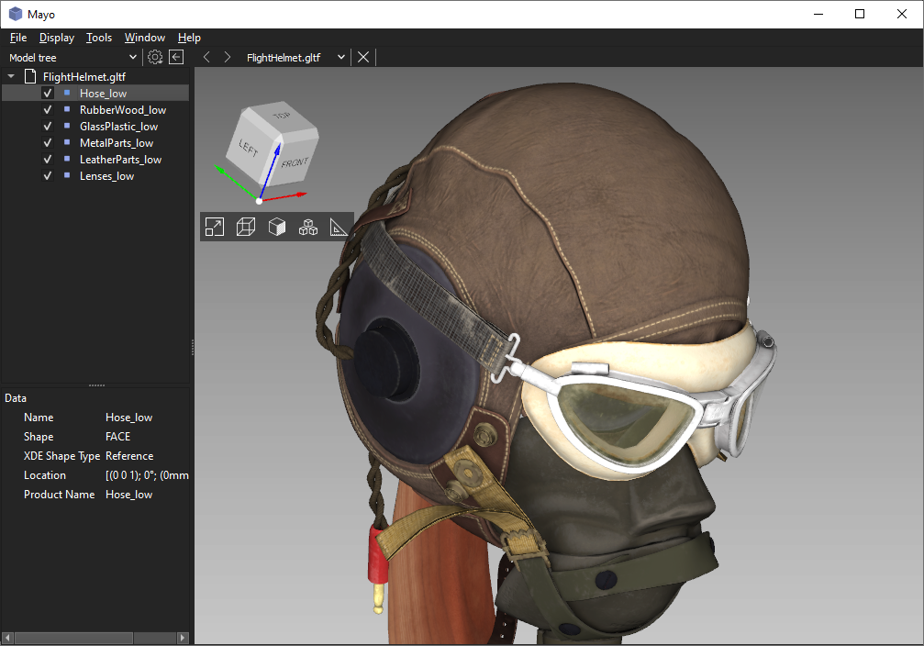924x646 pixels.
Task: Open the exploded assembly cubes icon
Action: click(x=308, y=227)
